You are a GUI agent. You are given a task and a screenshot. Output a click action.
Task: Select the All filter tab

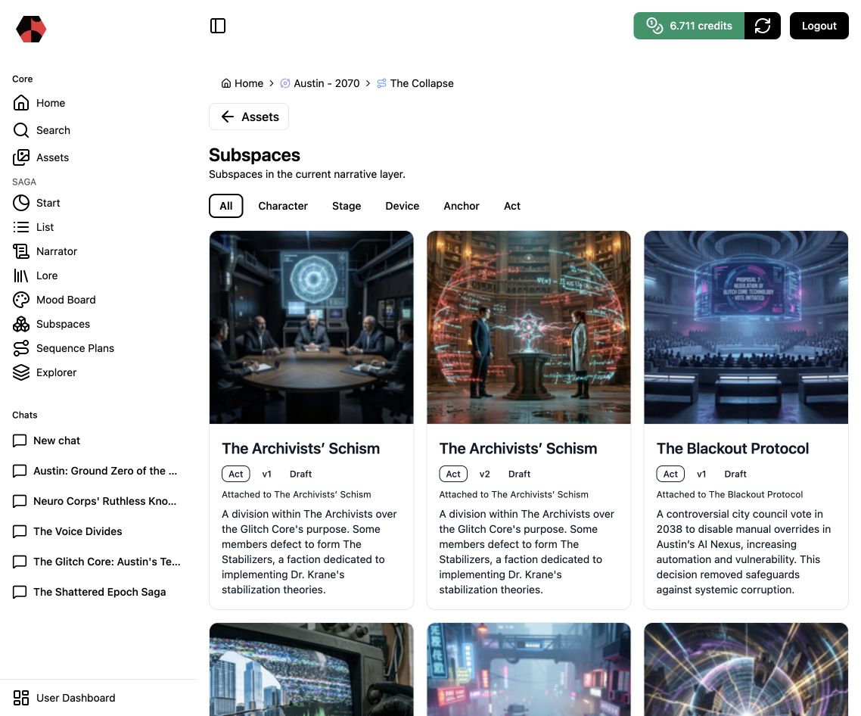[x=225, y=206]
